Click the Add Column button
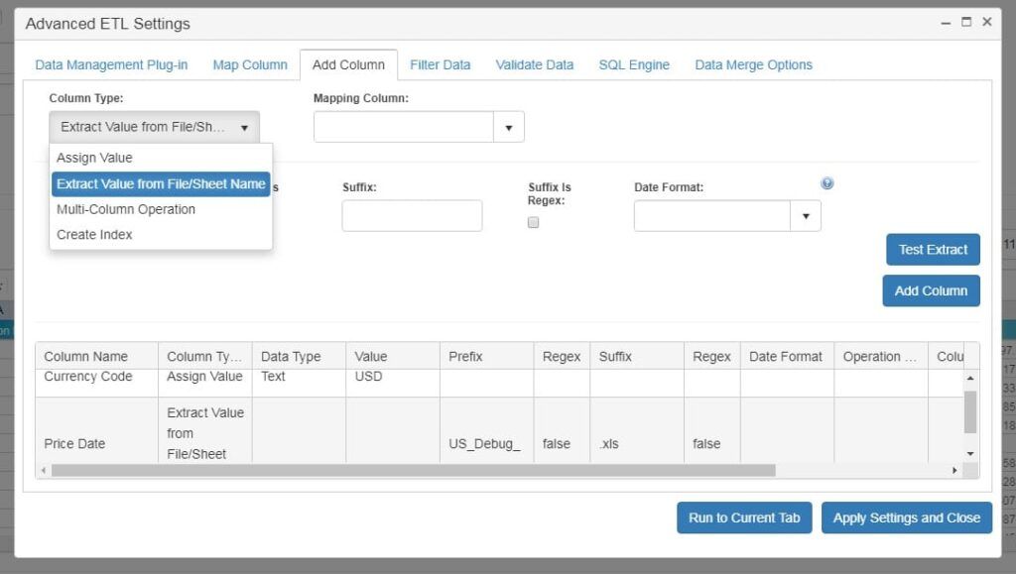Screen dimensions: 1016x574 [931, 290]
